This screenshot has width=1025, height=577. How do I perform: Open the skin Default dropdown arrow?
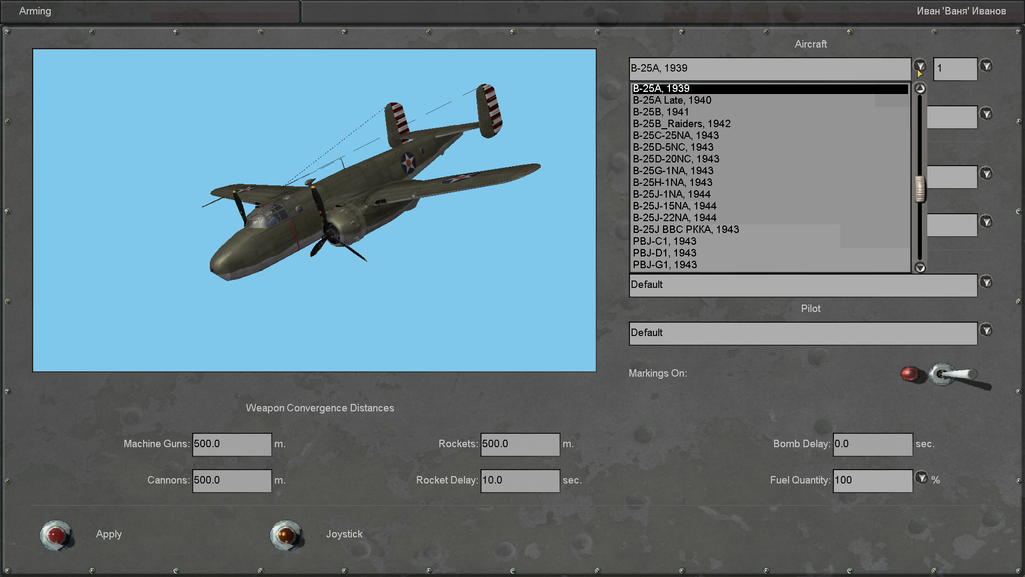tap(986, 282)
